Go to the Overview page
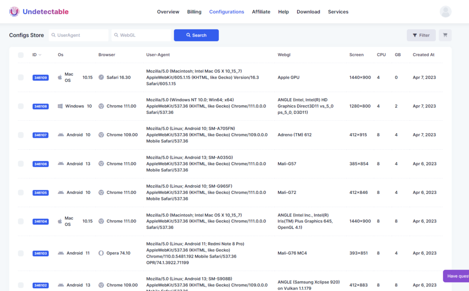The height and width of the screenshot is (291, 469). click(x=168, y=11)
